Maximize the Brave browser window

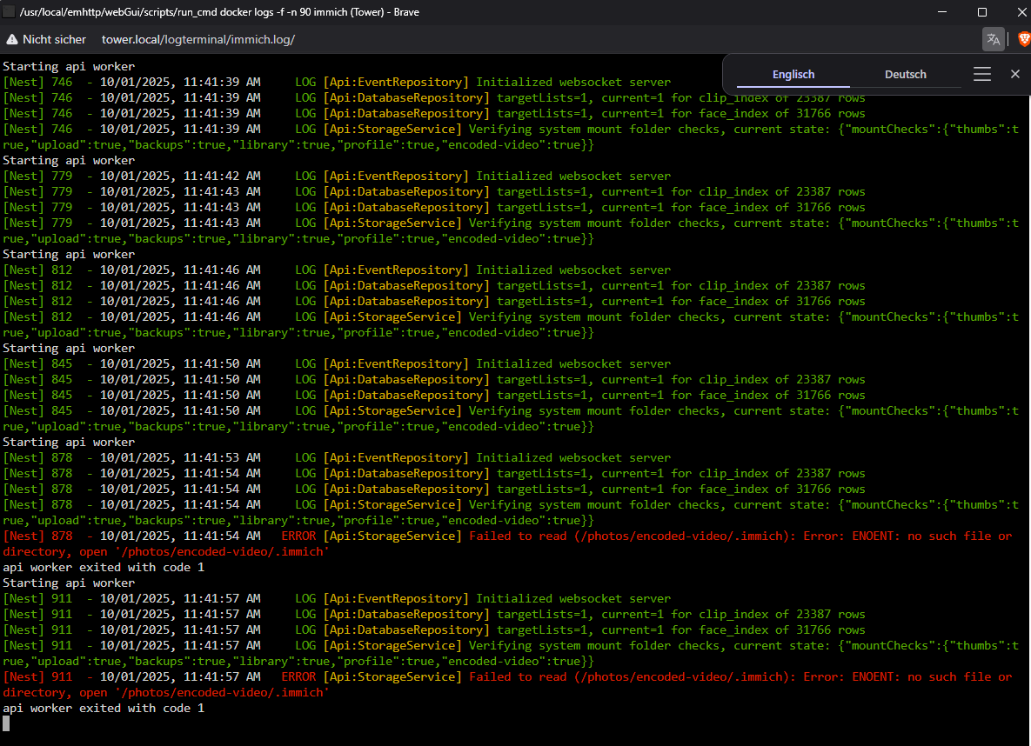click(x=981, y=11)
